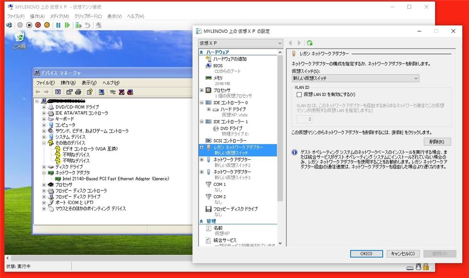Click the 削除(R) button
Viewport: 469px width, 278px height.
click(x=437, y=142)
